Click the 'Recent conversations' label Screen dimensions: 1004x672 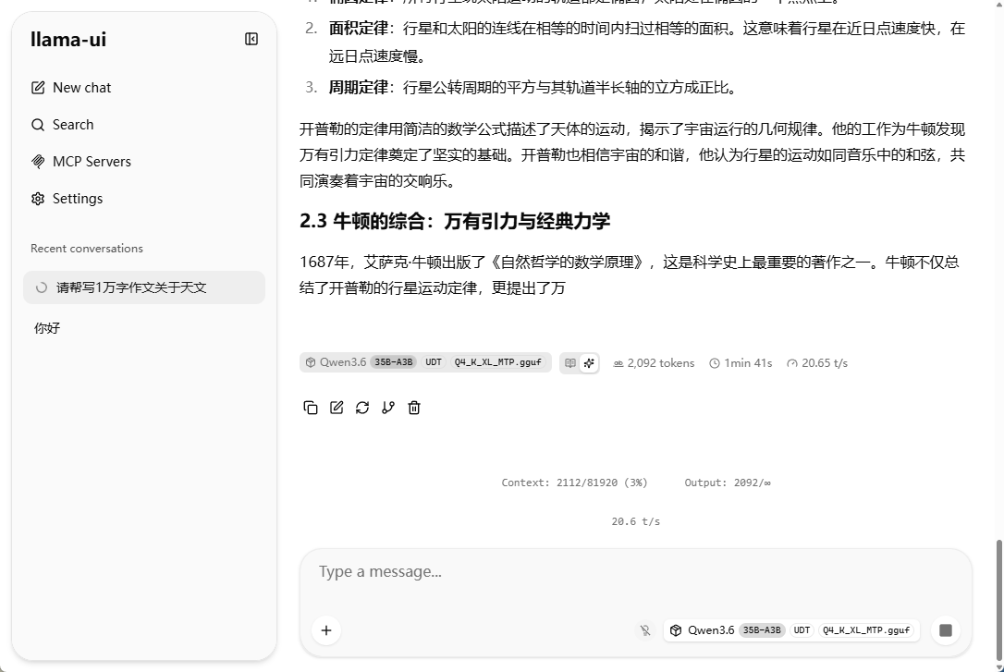(87, 249)
